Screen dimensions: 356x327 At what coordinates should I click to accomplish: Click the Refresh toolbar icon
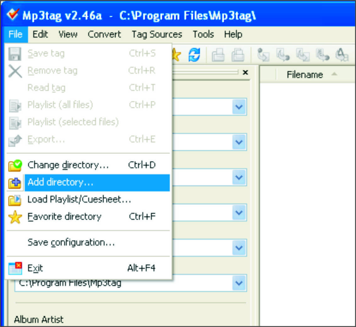[x=194, y=55]
